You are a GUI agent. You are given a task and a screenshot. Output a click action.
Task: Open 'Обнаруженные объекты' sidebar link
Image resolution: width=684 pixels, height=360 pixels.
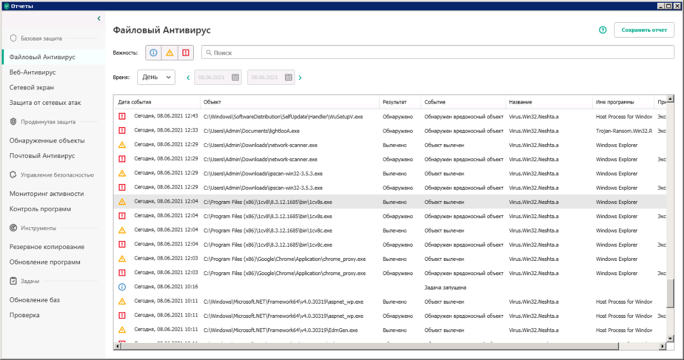point(47,140)
